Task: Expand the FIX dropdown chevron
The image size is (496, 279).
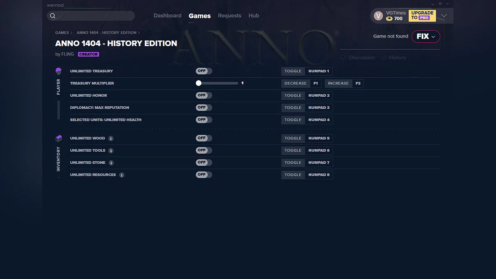Action: point(433,36)
